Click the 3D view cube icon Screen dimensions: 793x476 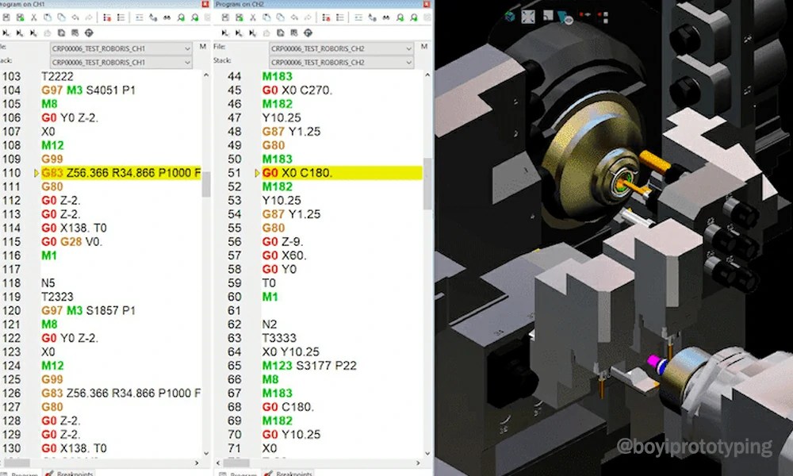pyautogui.click(x=510, y=17)
